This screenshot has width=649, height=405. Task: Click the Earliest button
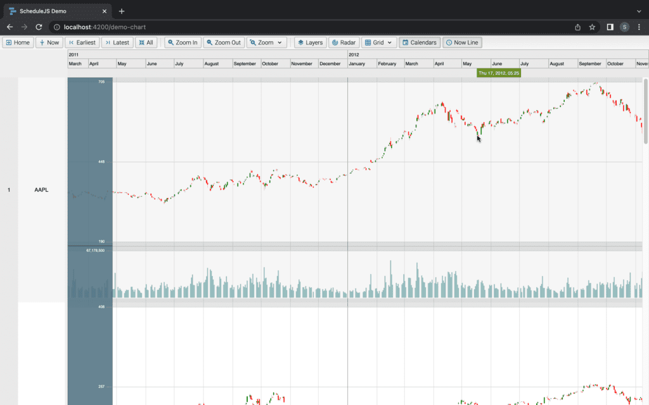coord(81,42)
